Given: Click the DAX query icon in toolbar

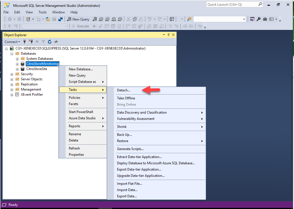Looking at the screenshot, I should [x=120, y=19].
